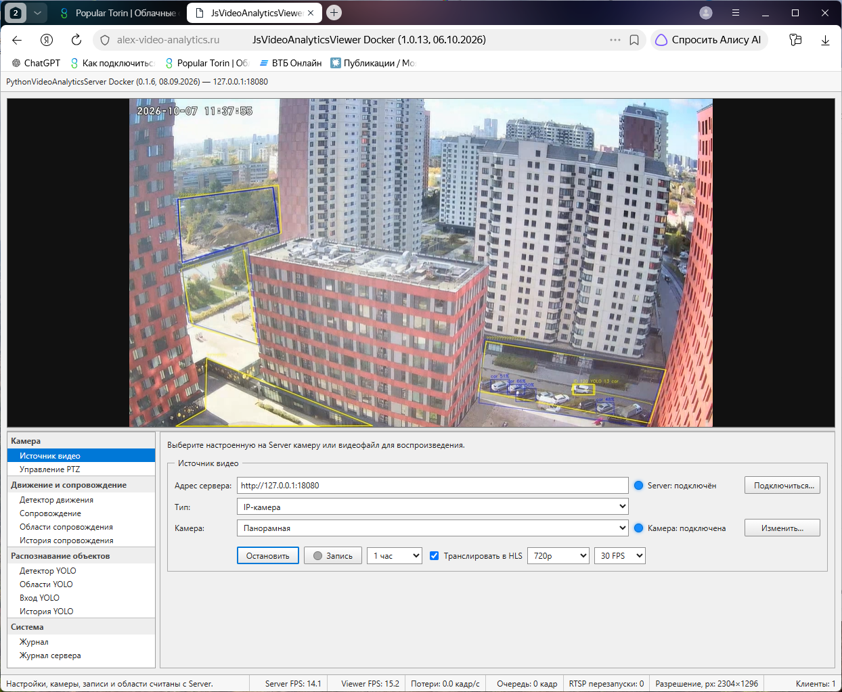Click the 'Запись' record button
The height and width of the screenshot is (692, 842).
(333, 556)
